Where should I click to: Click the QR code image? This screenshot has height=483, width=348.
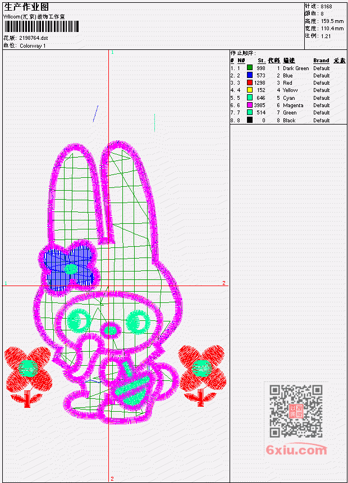pos(296,411)
